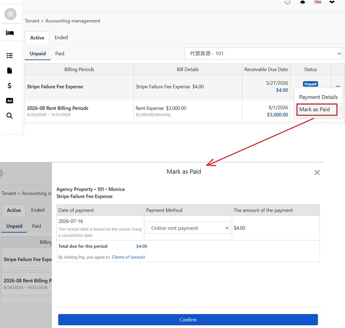Select the Unpaid tab in the top panel
Image resolution: width=345 pixels, height=328 pixels.
(x=38, y=53)
